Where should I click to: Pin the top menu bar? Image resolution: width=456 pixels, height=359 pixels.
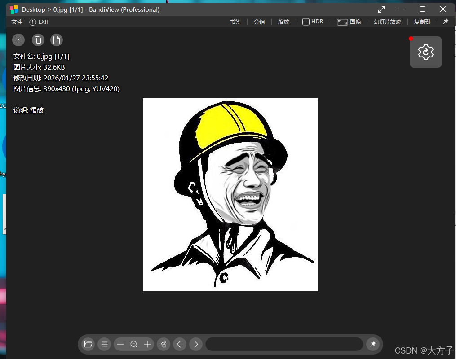446,22
